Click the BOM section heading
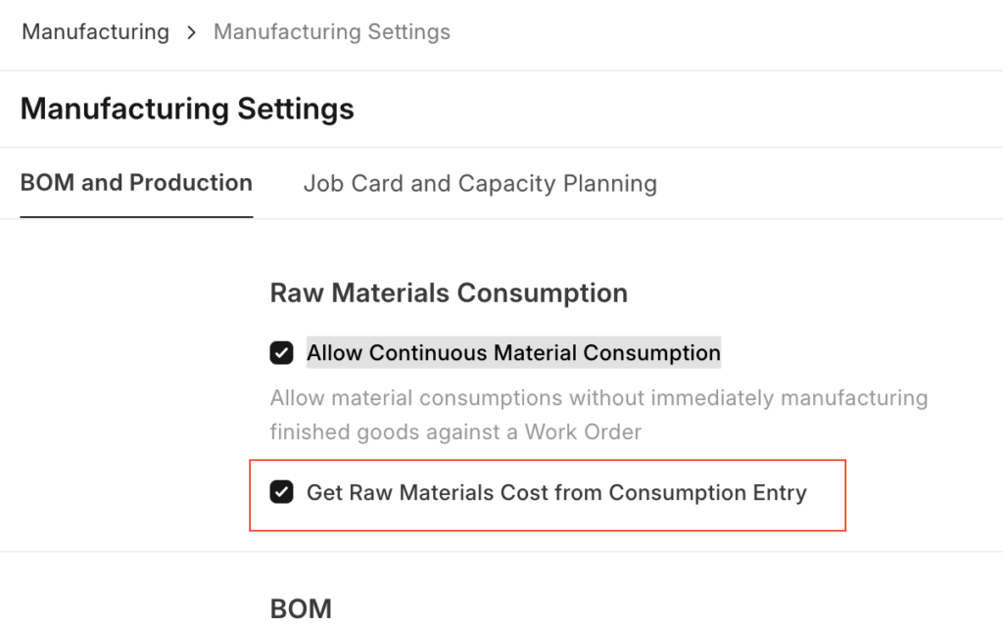Screen dimensions: 1003x629 pyautogui.click(x=300, y=607)
